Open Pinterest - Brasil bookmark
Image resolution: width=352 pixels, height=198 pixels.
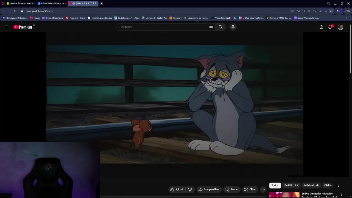coord(76,18)
